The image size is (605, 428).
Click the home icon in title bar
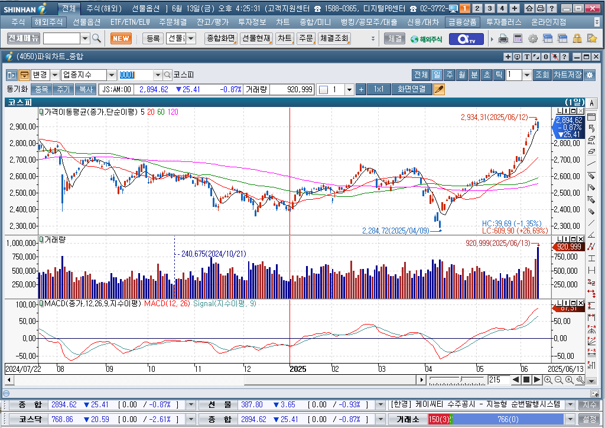[x=529, y=8]
